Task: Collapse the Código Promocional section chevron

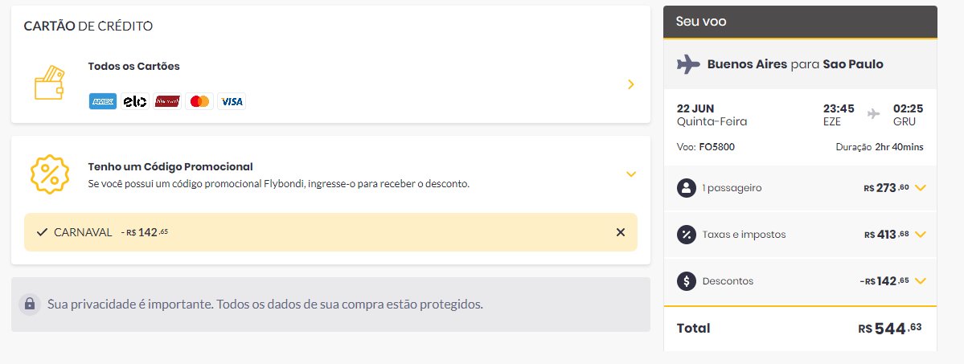Action: (x=631, y=174)
